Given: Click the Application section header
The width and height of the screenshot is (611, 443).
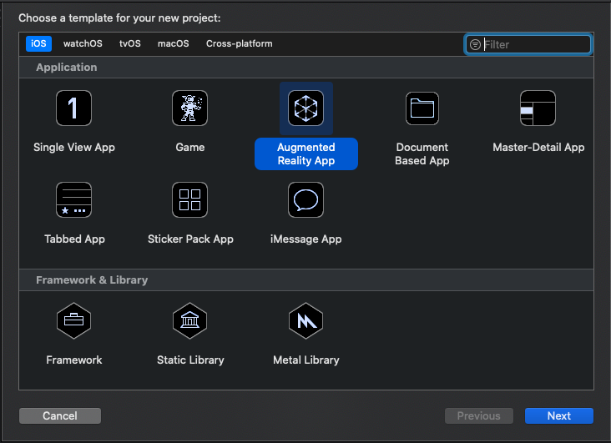Looking at the screenshot, I should click(67, 67).
